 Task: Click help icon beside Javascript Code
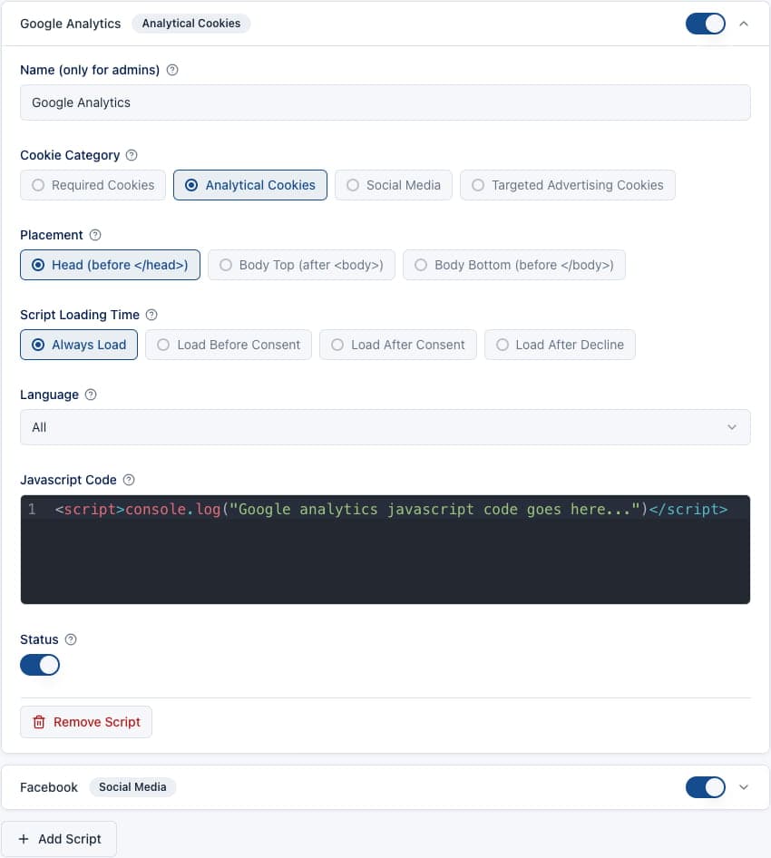pyautogui.click(x=129, y=481)
